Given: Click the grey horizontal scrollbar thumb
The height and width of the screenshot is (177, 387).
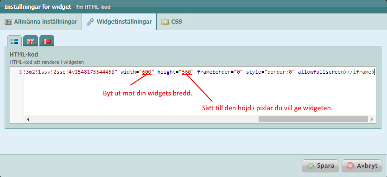Looking at the screenshot, I should tap(313, 119).
